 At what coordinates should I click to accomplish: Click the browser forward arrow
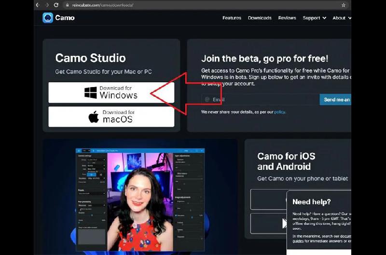coord(47,5)
